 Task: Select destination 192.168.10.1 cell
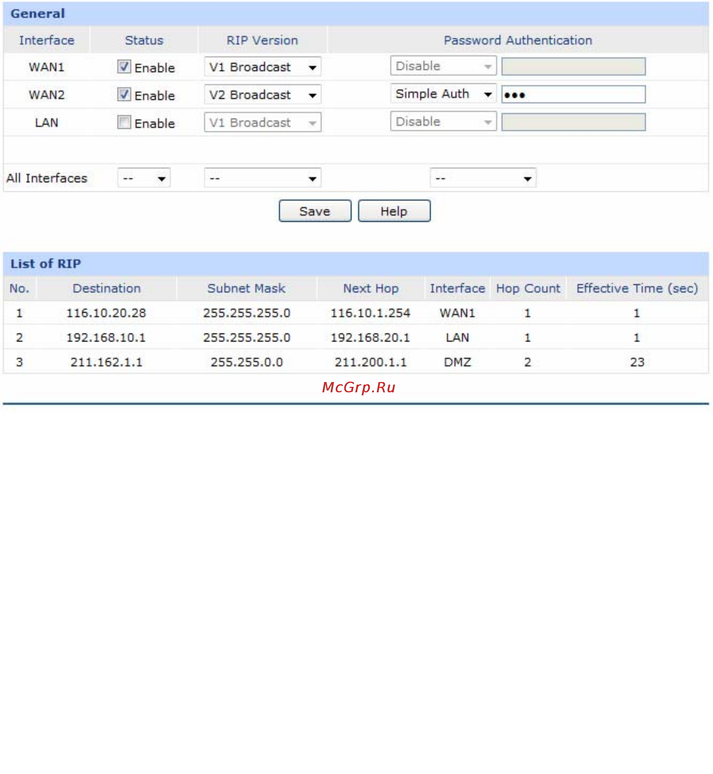pyautogui.click(x=107, y=338)
